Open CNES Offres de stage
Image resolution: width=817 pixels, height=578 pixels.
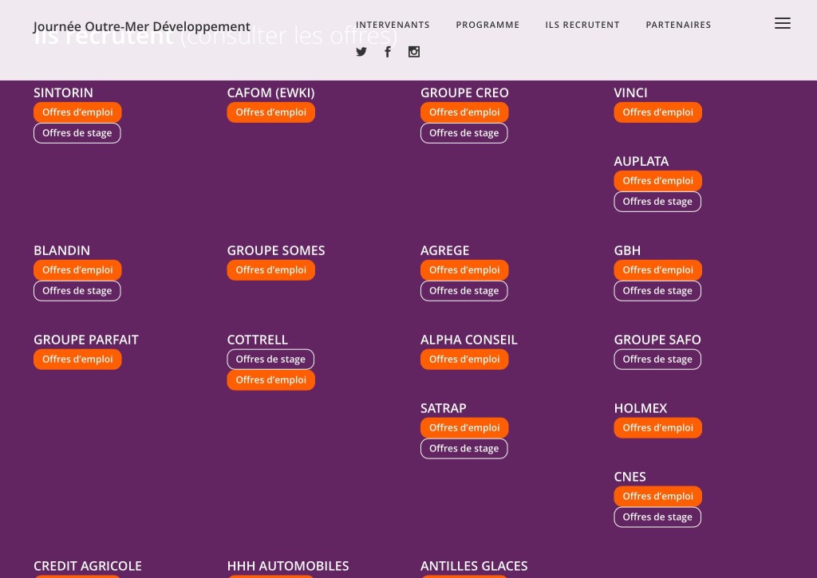(657, 517)
